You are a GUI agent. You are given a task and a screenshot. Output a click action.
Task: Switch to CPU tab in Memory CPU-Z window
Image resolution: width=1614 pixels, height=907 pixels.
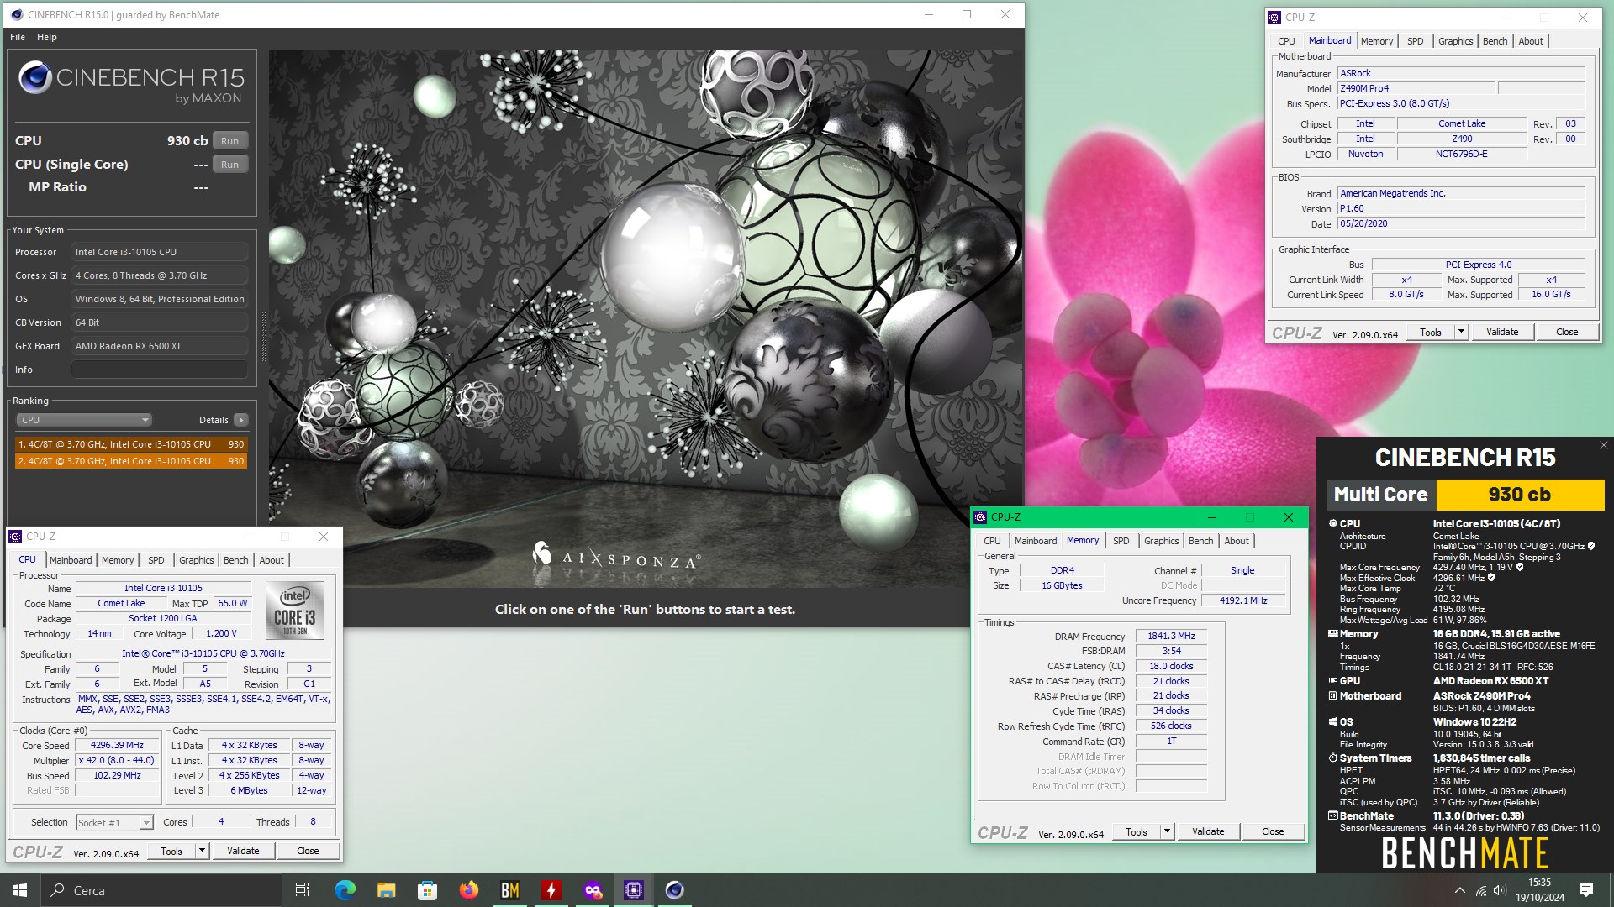point(992,541)
